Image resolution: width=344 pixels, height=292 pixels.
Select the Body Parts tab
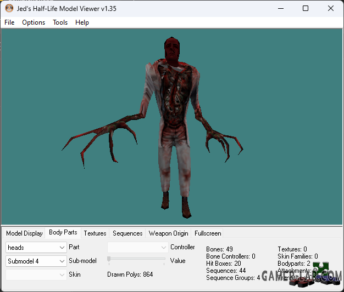click(63, 232)
